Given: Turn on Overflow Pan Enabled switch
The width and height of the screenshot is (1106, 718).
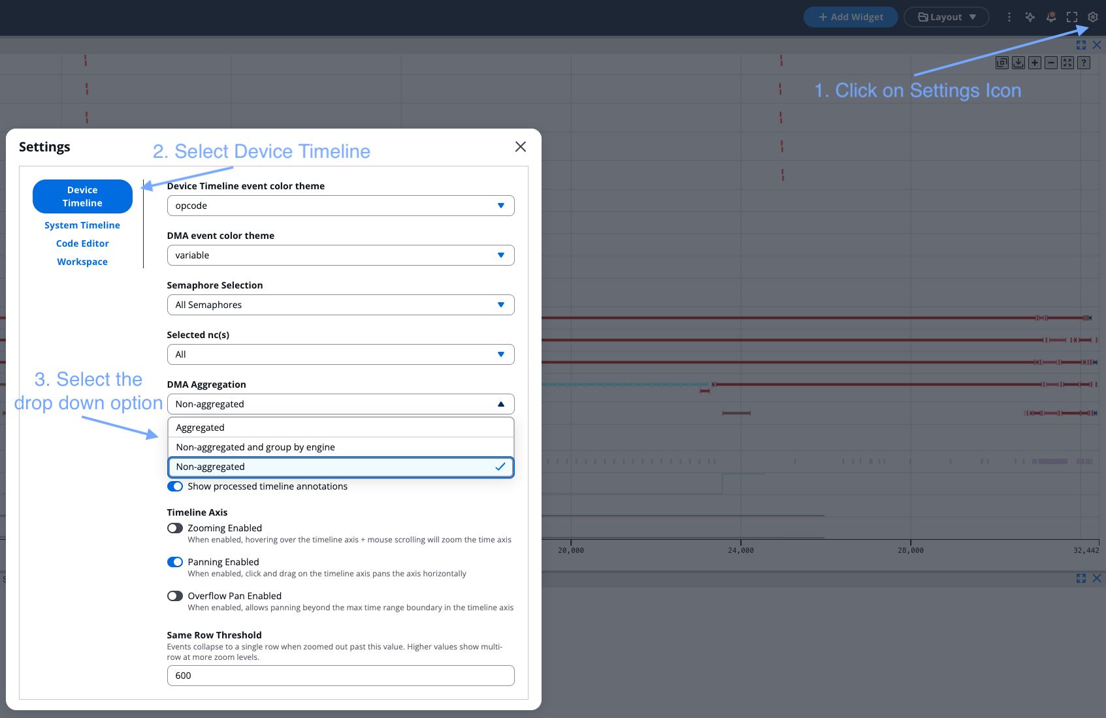Looking at the screenshot, I should pyautogui.click(x=175, y=596).
